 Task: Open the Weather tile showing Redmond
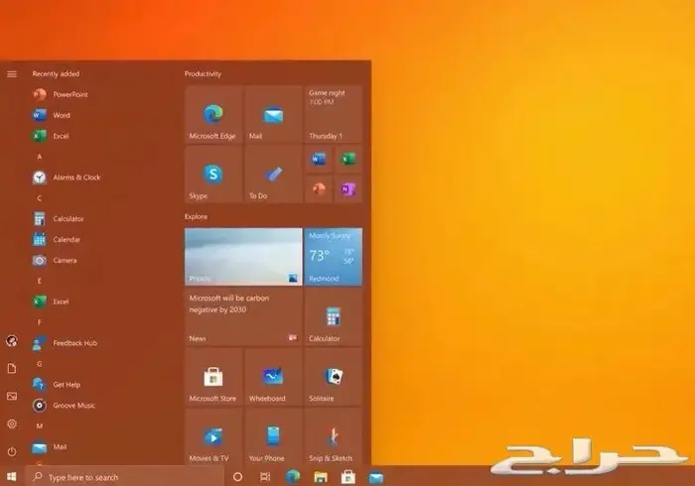(x=334, y=257)
